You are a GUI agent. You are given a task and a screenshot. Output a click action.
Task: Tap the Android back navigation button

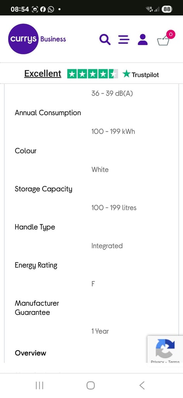[x=142, y=385]
